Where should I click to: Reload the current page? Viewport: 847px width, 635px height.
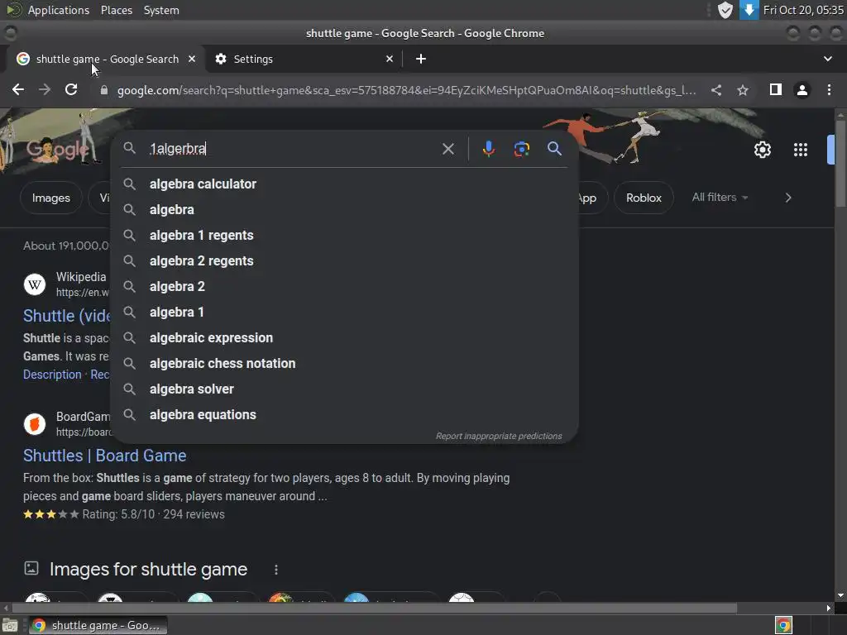coord(71,89)
